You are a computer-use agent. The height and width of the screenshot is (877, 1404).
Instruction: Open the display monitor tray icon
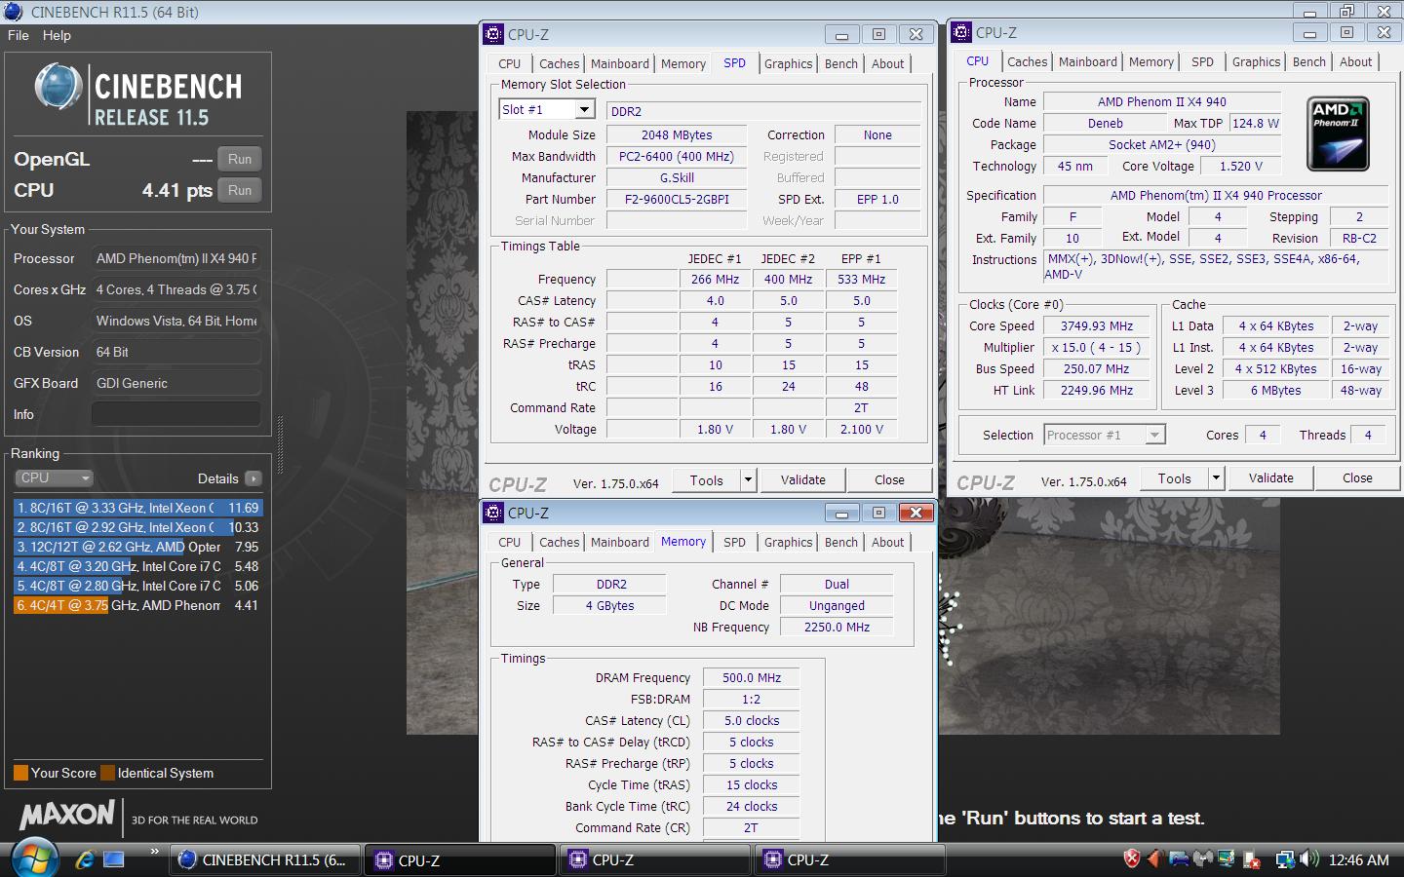[x=1227, y=859]
